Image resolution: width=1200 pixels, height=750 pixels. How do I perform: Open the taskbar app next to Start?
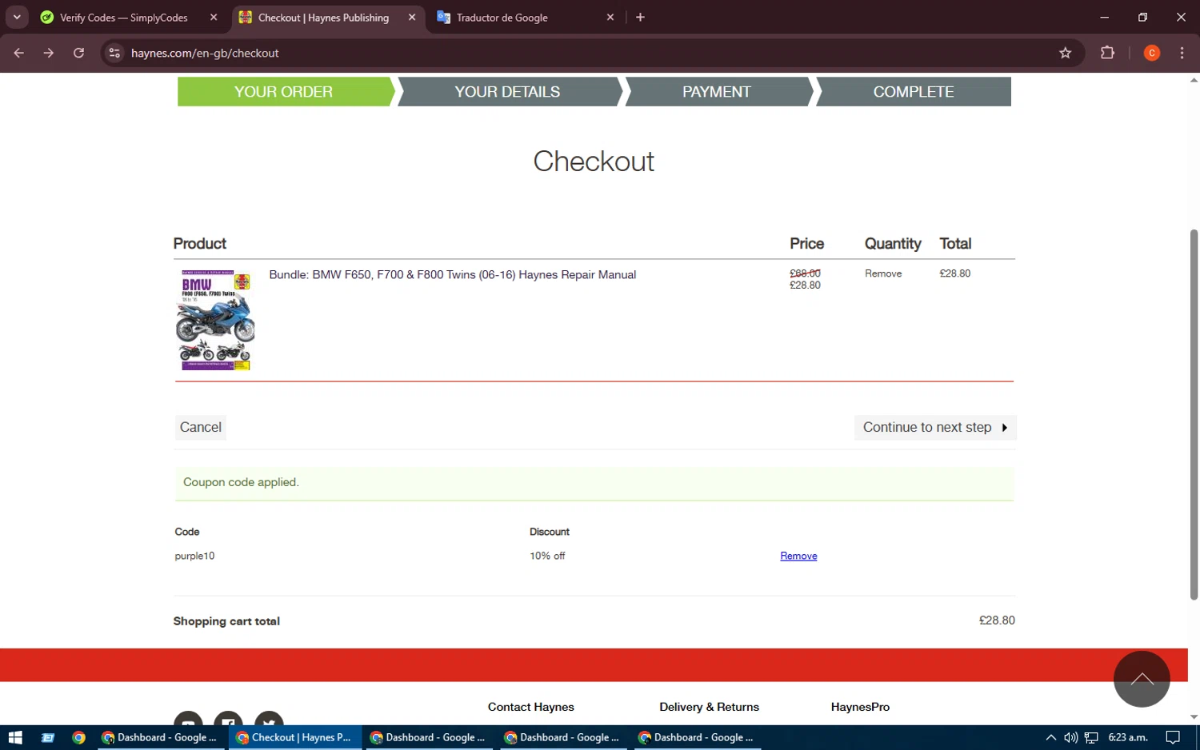48,737
